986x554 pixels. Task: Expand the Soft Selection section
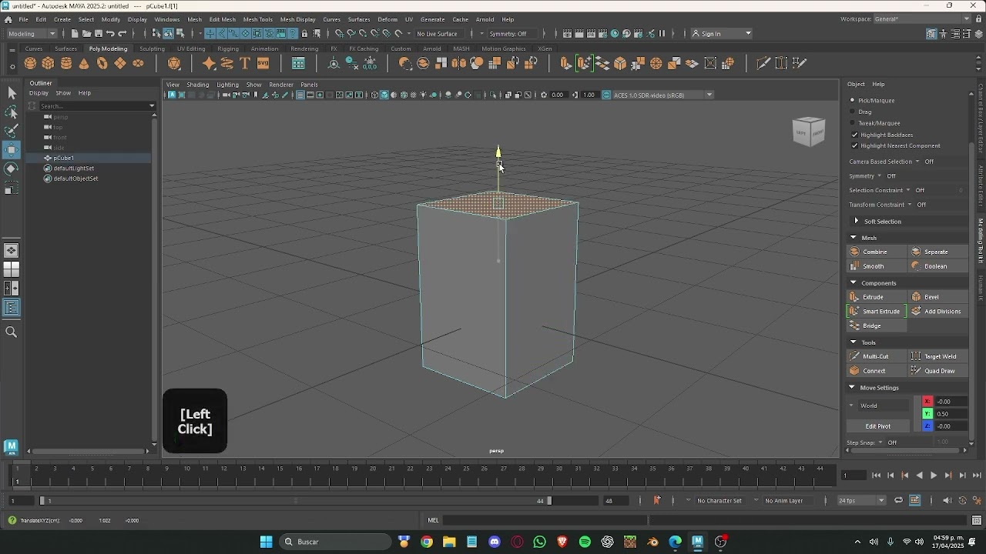(x=857, y=222)
